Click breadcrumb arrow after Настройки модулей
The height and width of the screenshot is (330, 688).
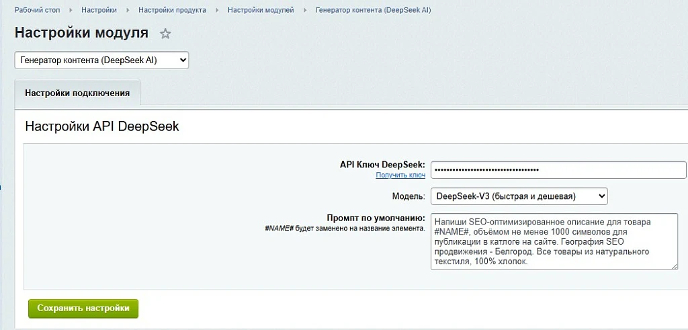(305, 10)
